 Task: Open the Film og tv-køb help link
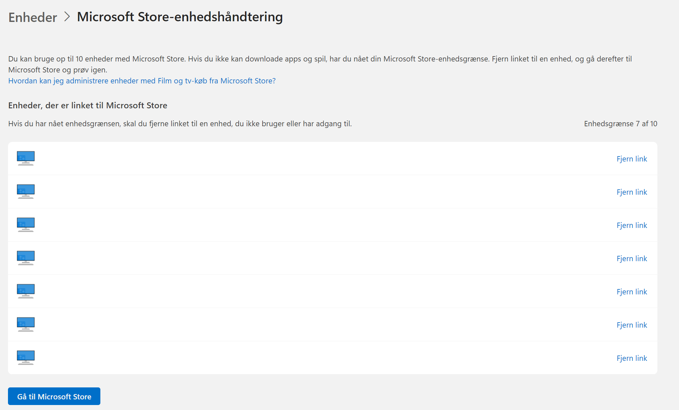pos(142,81)
